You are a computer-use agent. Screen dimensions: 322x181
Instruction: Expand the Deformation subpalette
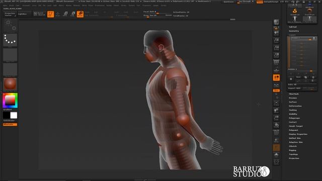(x=295, y=106)
